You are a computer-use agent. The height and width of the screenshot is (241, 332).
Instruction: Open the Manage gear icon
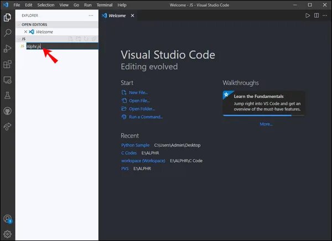8,234
